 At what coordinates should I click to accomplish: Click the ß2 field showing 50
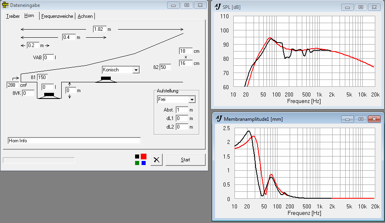click(x=165, y=67)
